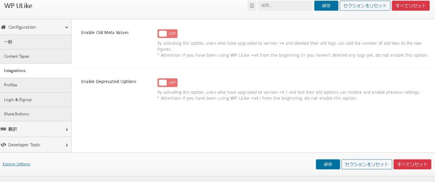This screenshot has width=435, height=182.
Task: Click the 翻訳 language icon in sidebar
Action: click(4, 130)
